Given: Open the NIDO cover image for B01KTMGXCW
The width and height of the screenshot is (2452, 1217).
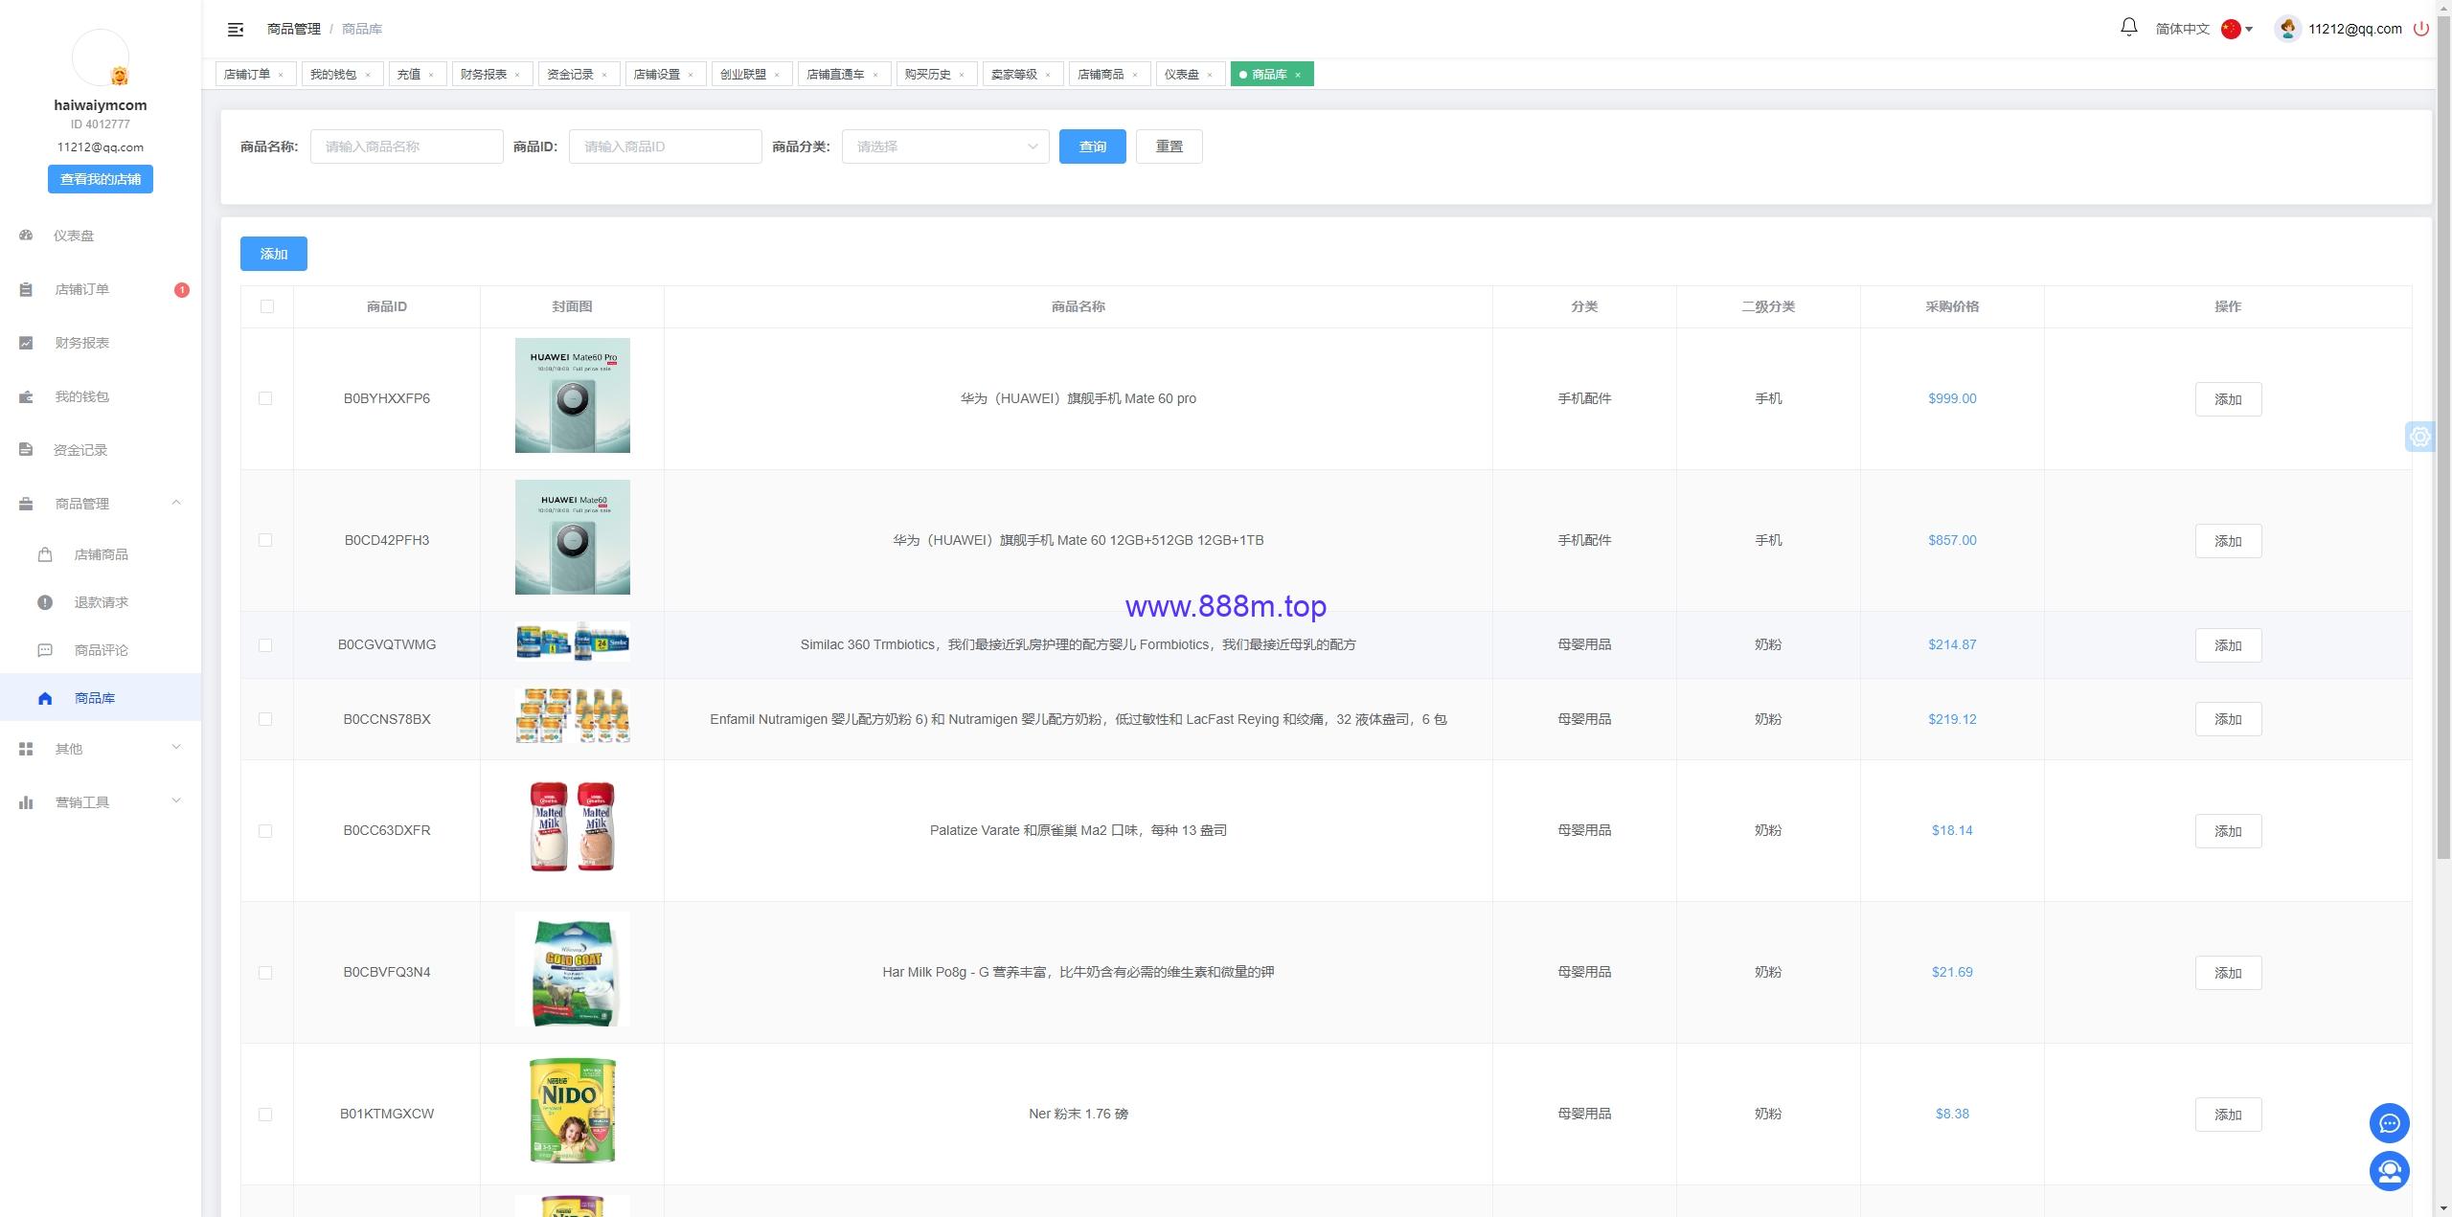Looking at the screenshot, I should point(573,1112).
